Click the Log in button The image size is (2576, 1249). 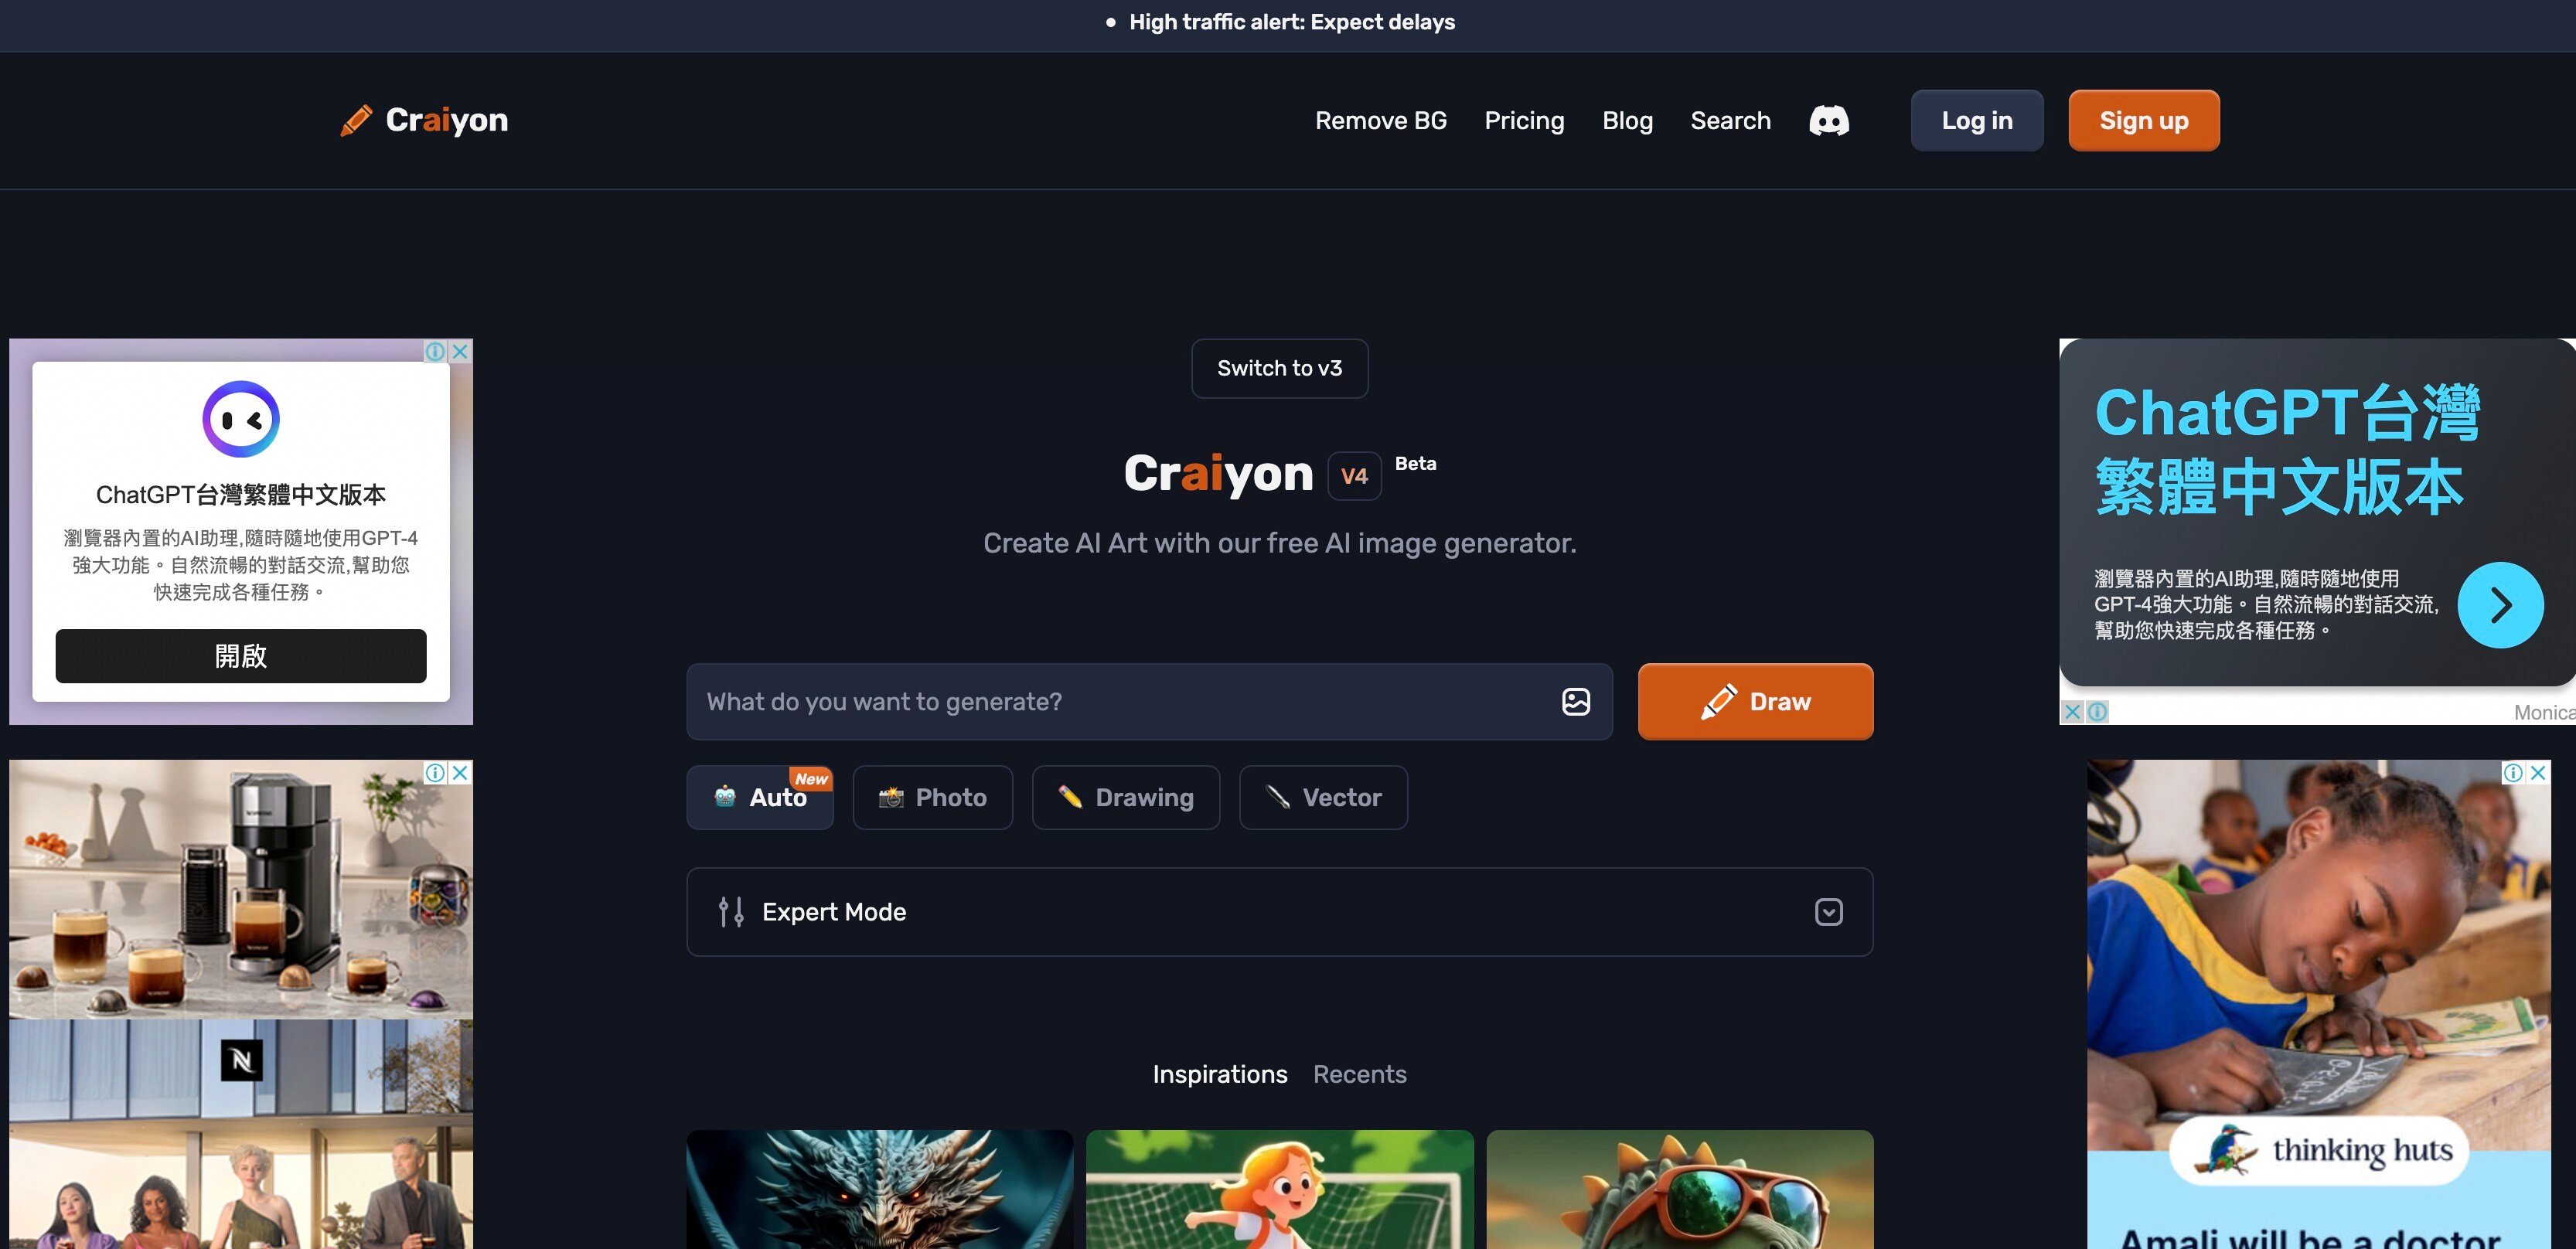pos(1976,120)
